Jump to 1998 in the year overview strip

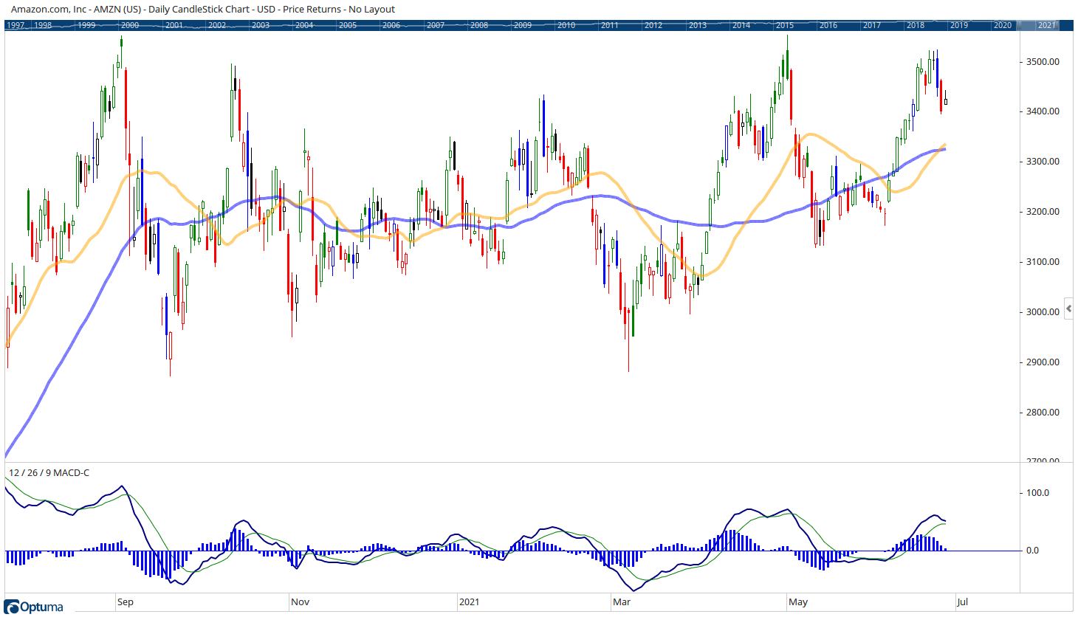43,25
